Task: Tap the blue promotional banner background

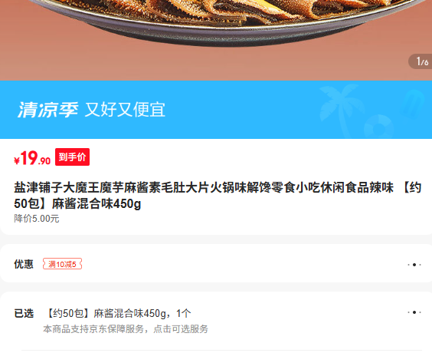Action: coord(216,110)
